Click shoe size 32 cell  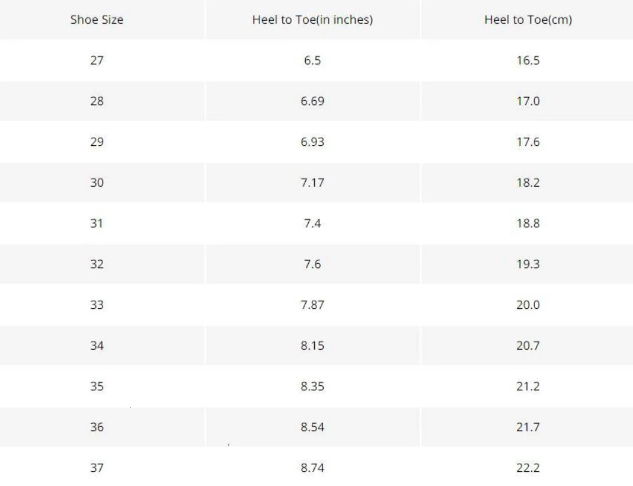point(97,264)
